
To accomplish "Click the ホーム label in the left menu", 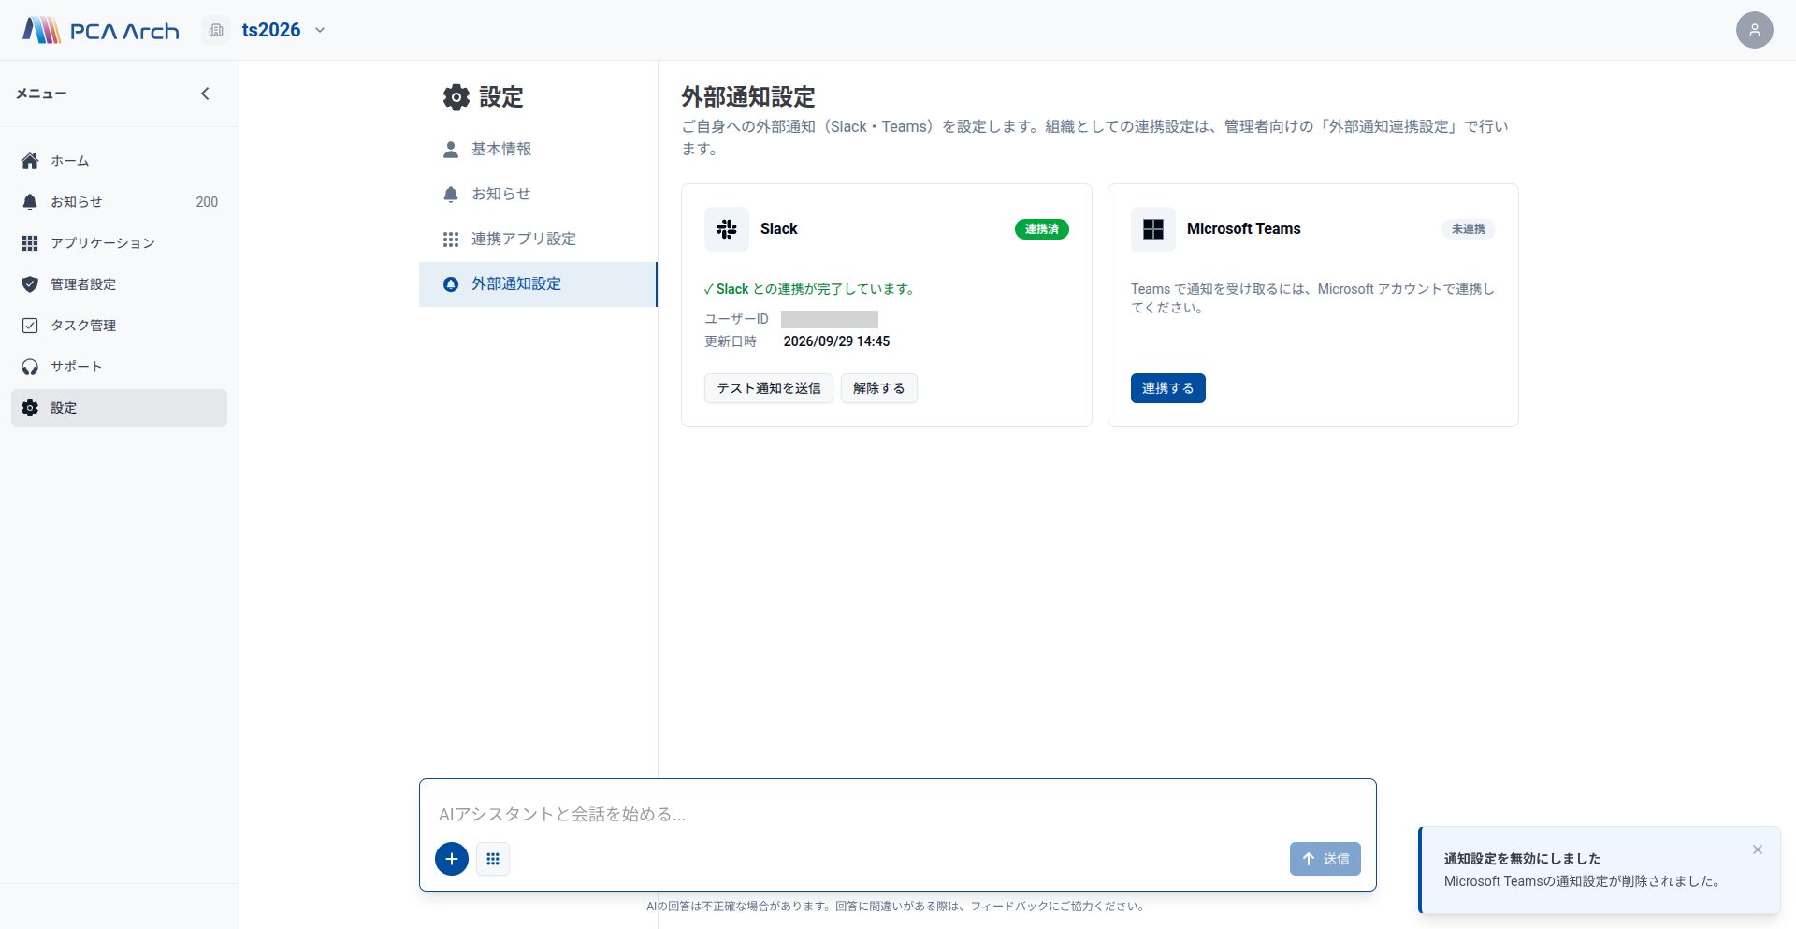I will pyautogui.click(x=70, y=161).
